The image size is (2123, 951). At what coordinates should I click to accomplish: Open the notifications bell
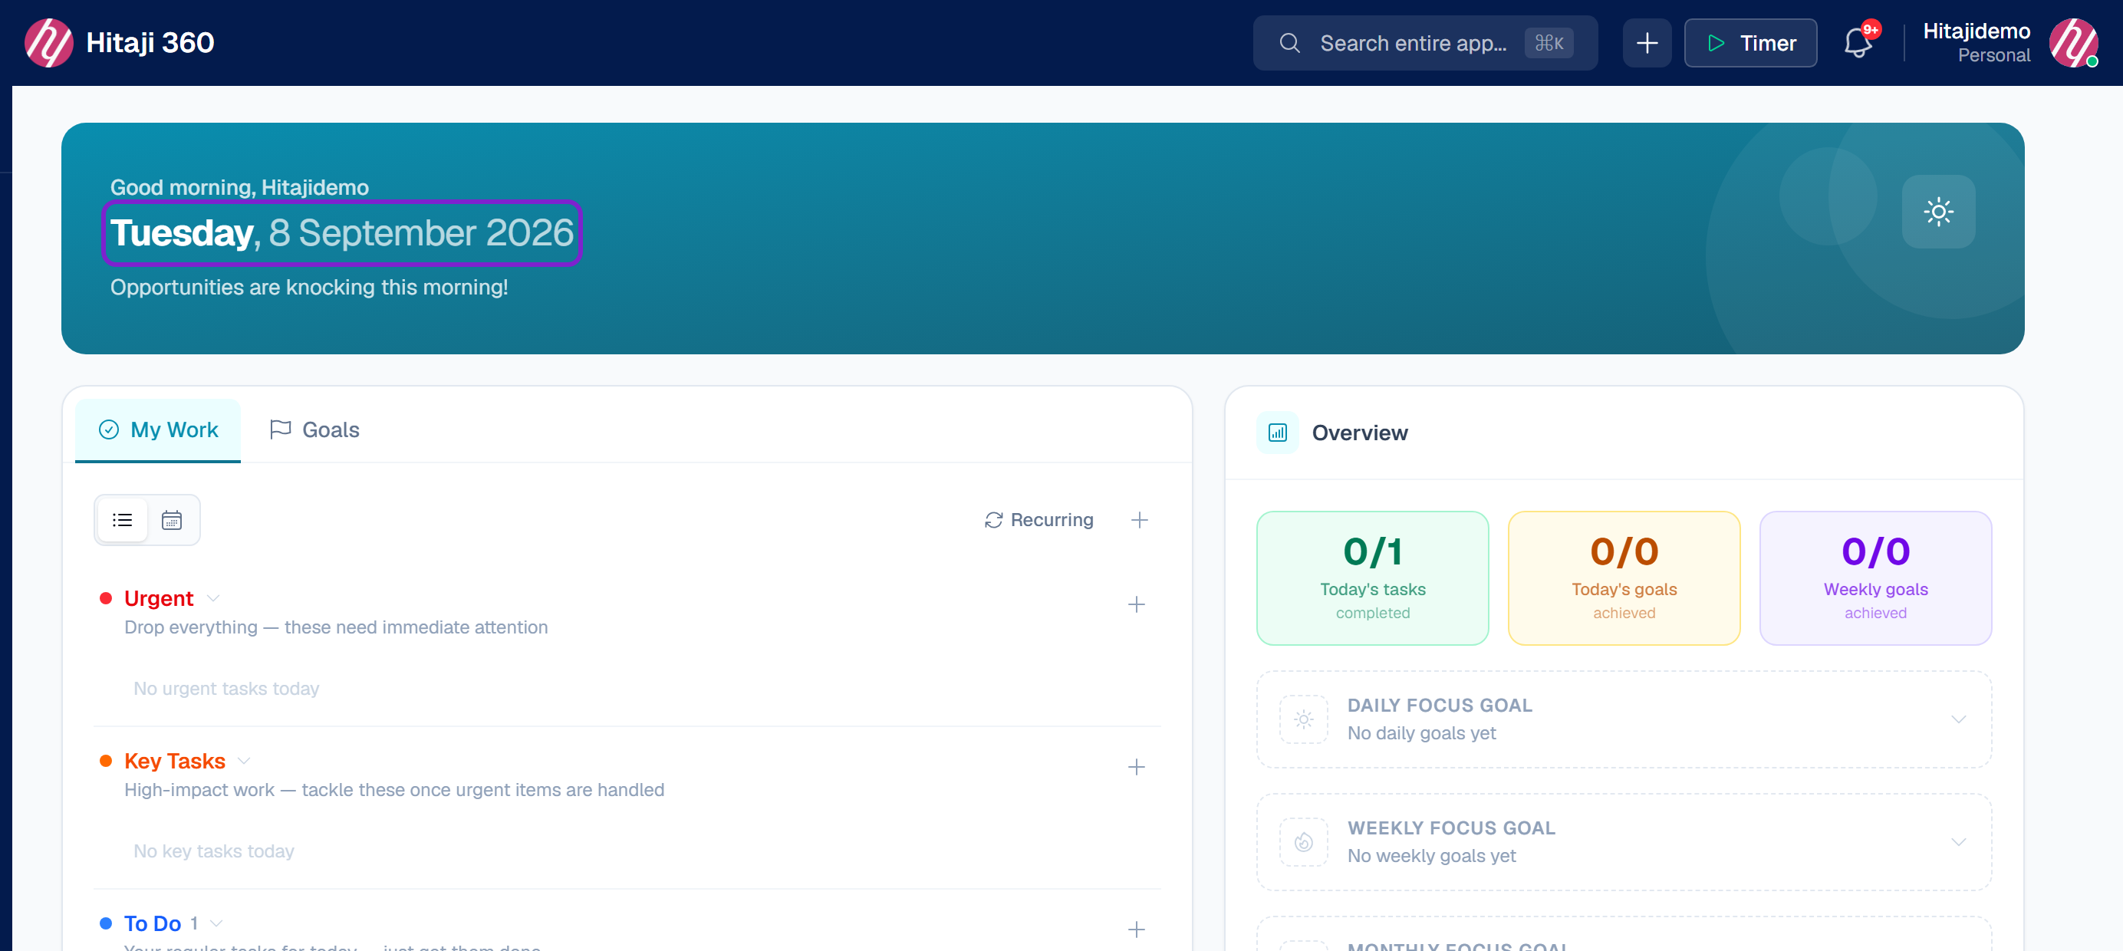[x=1857, y=43]
